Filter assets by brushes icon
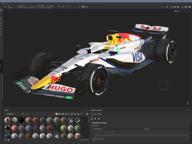This screenshot has height=144, width=192. click(69, 114)
